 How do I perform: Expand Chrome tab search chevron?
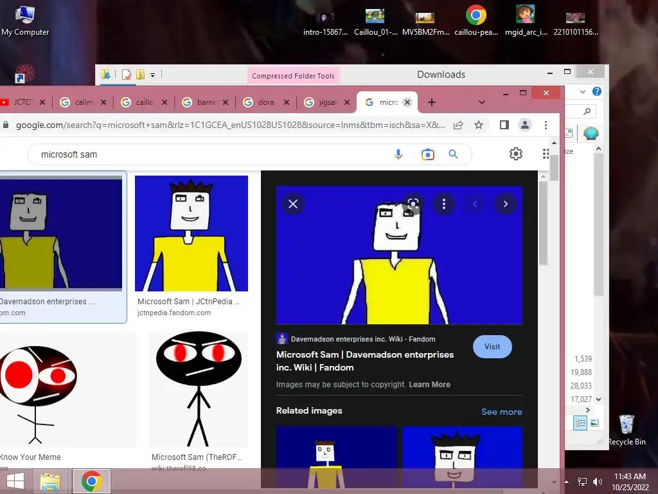click(482, 102)
